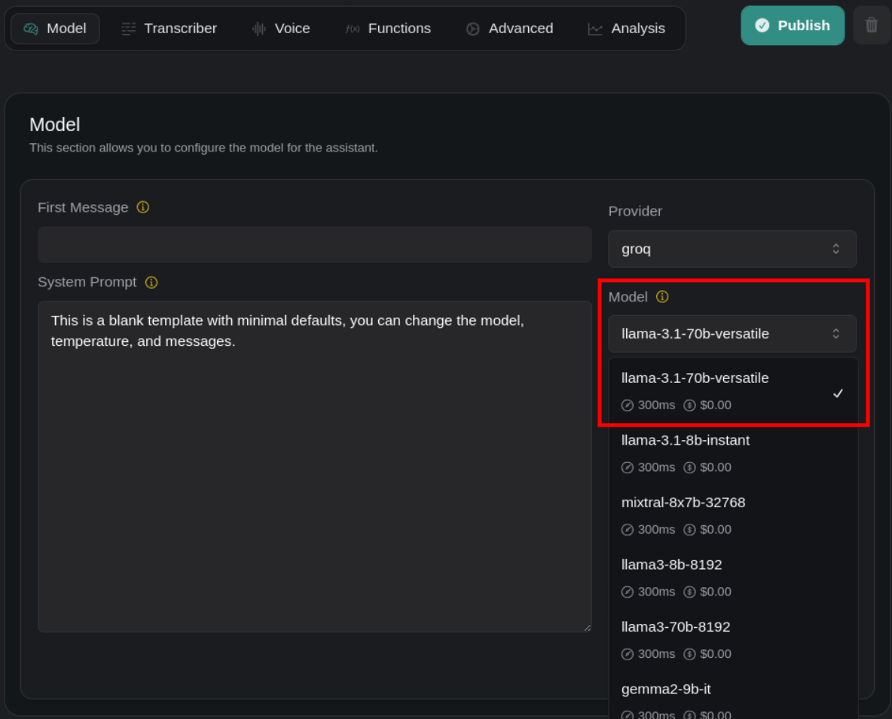Click the info icon next to Model label

[x=662, y=297]
